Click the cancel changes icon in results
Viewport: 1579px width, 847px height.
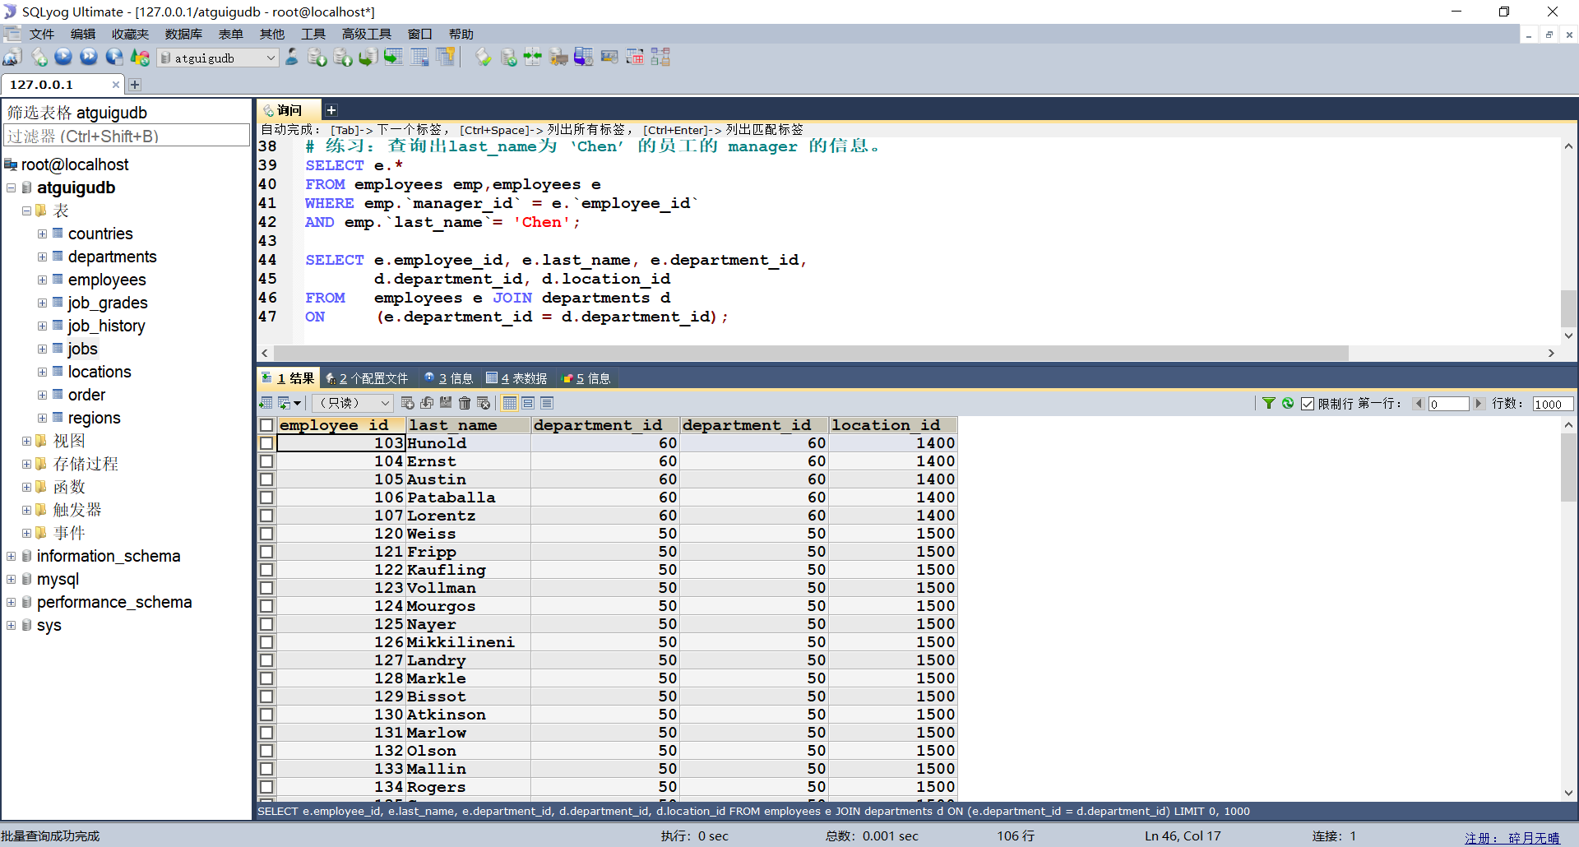[484, 403]
